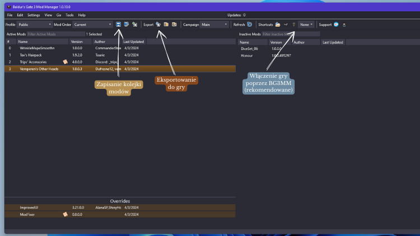Click the Save Load Order disk icon
This screenshot has width=420, height=236.
(118, 25)
